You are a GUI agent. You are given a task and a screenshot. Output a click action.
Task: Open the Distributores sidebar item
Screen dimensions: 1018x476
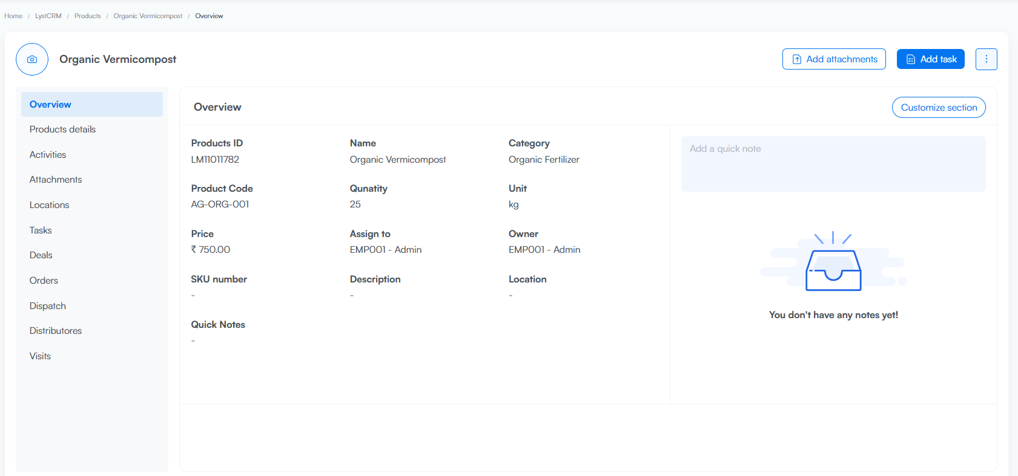click(x=56, y=331)
